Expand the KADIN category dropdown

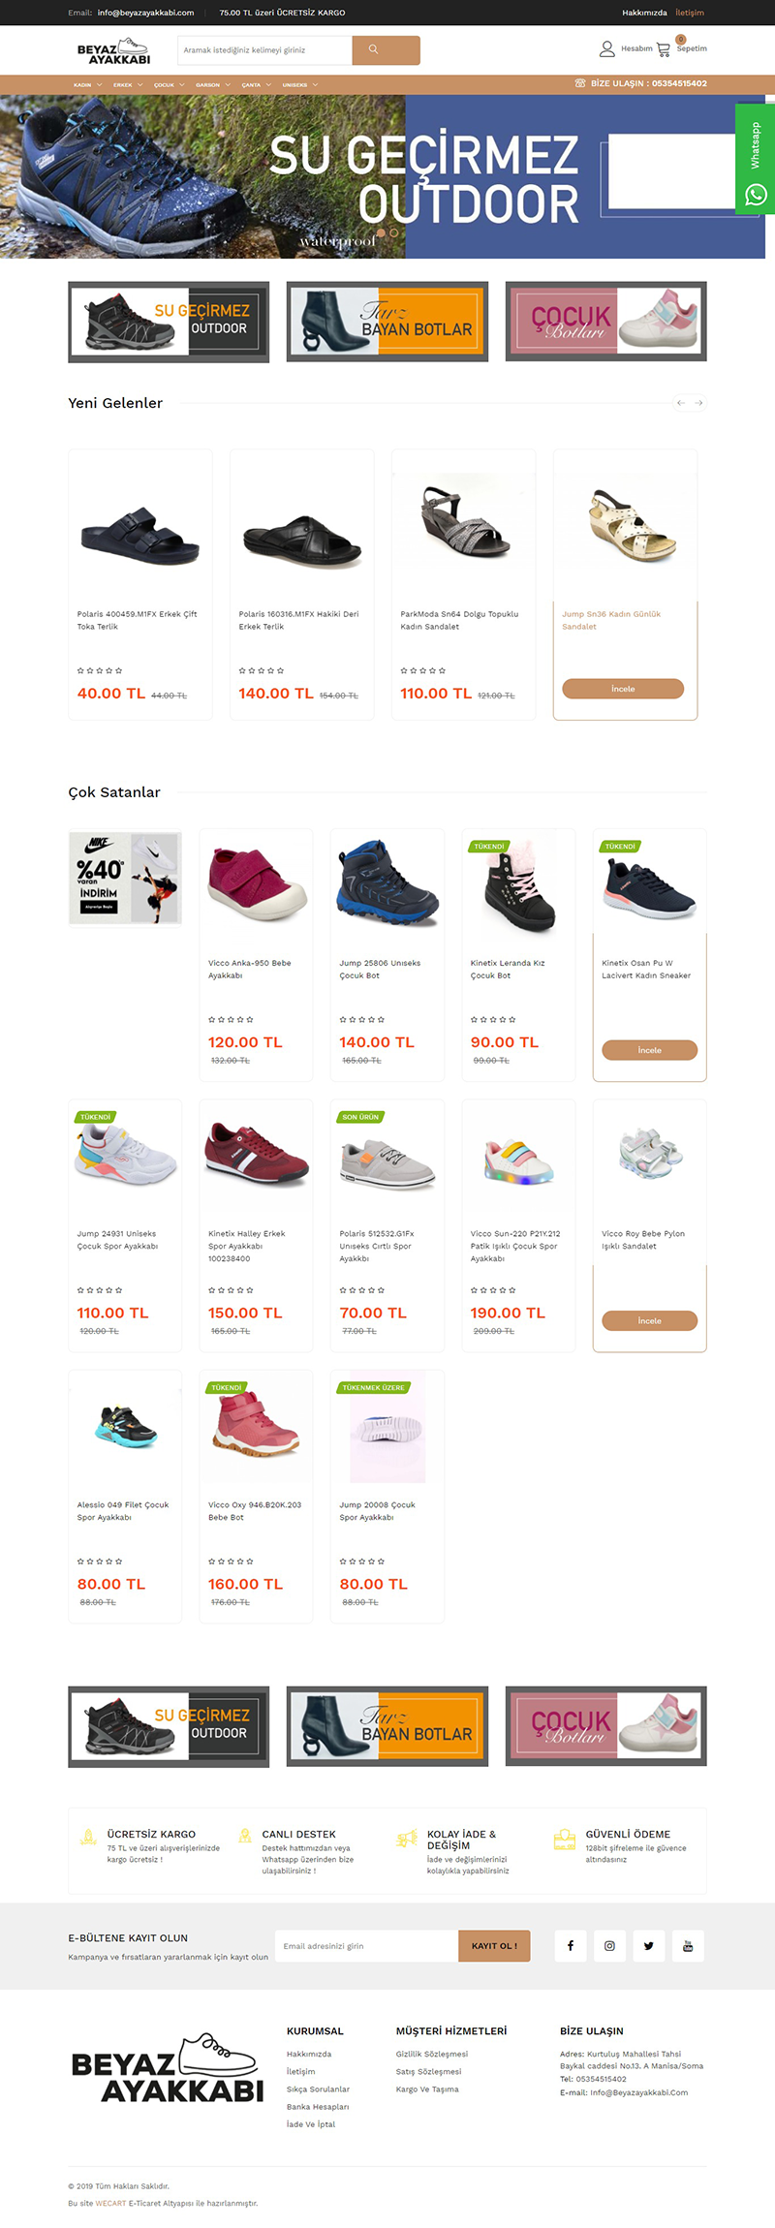click(x=88, y=84)
